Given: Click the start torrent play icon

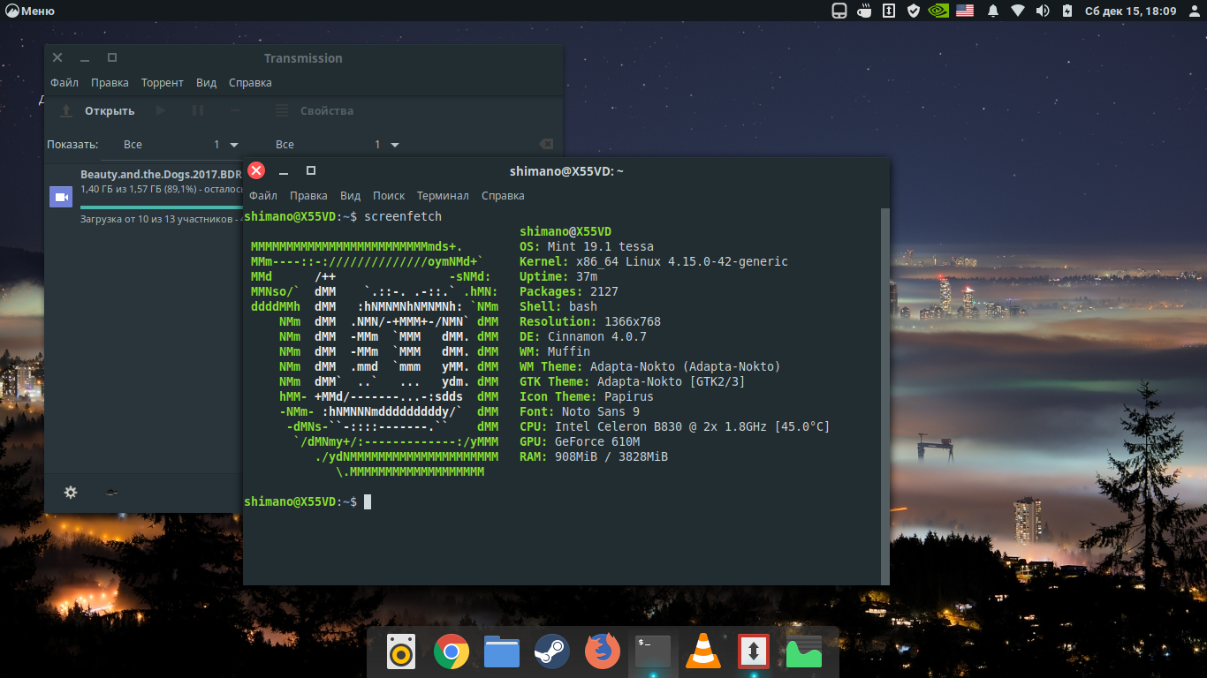Looking at the screenshot, I should click(x=161, y=110).
